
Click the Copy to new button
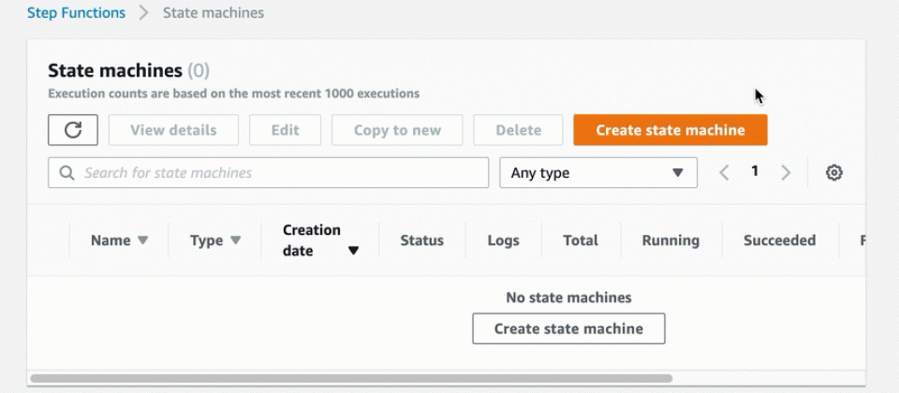pos(397,131)
